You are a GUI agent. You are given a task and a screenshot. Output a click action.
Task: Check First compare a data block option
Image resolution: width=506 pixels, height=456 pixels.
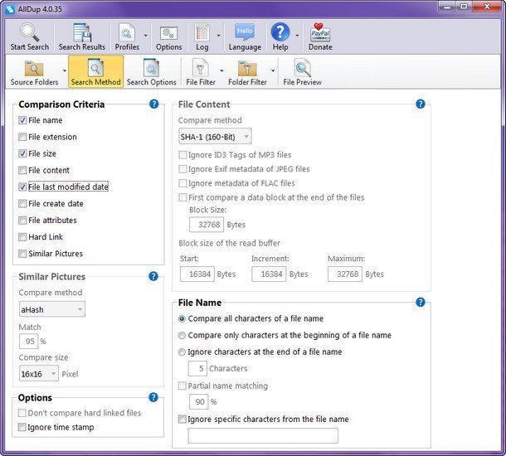(182, 197)
